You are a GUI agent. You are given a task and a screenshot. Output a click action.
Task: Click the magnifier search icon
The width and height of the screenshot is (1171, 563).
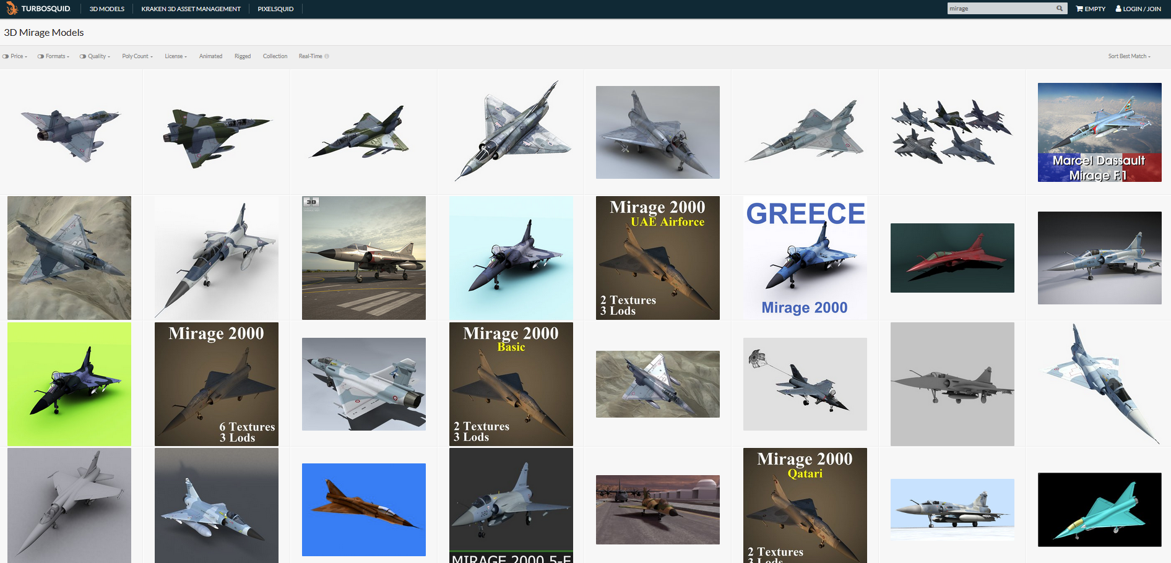pos(1060,9)
